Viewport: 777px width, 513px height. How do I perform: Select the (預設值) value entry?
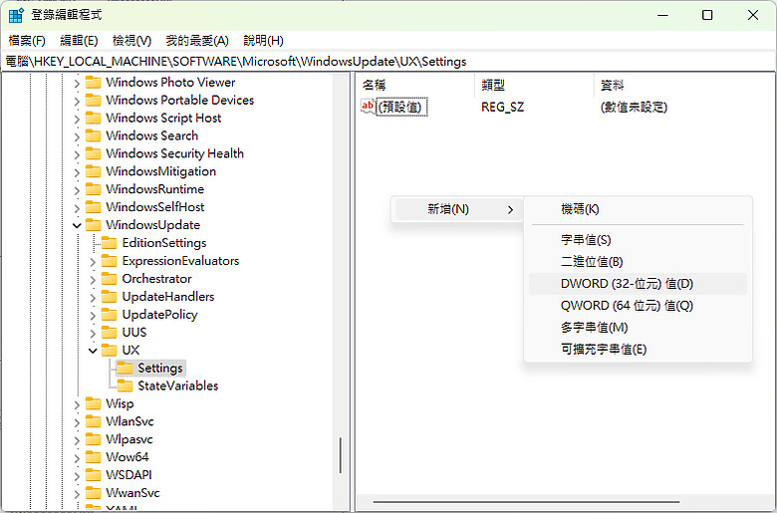click(x=401, y=107)
